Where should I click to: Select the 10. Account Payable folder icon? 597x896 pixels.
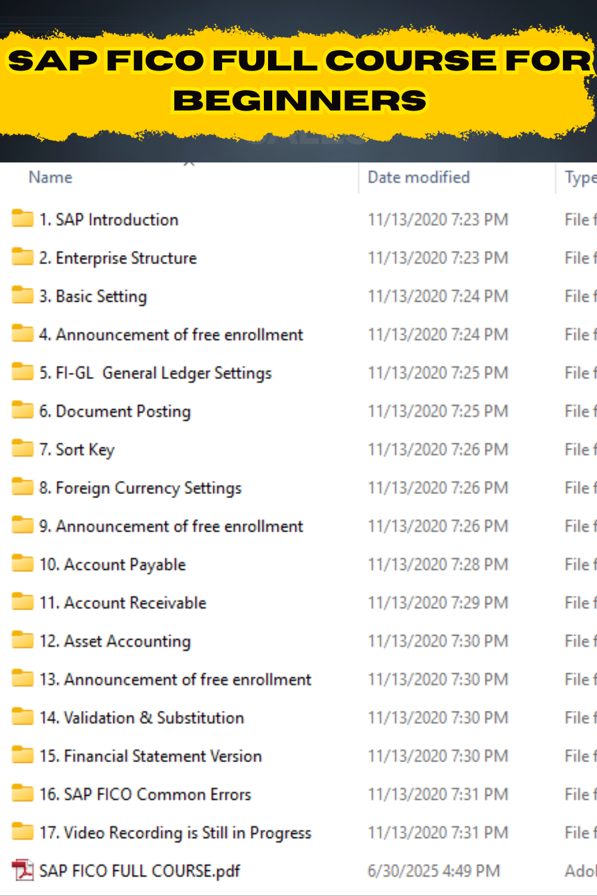click(x=23, y=563)
